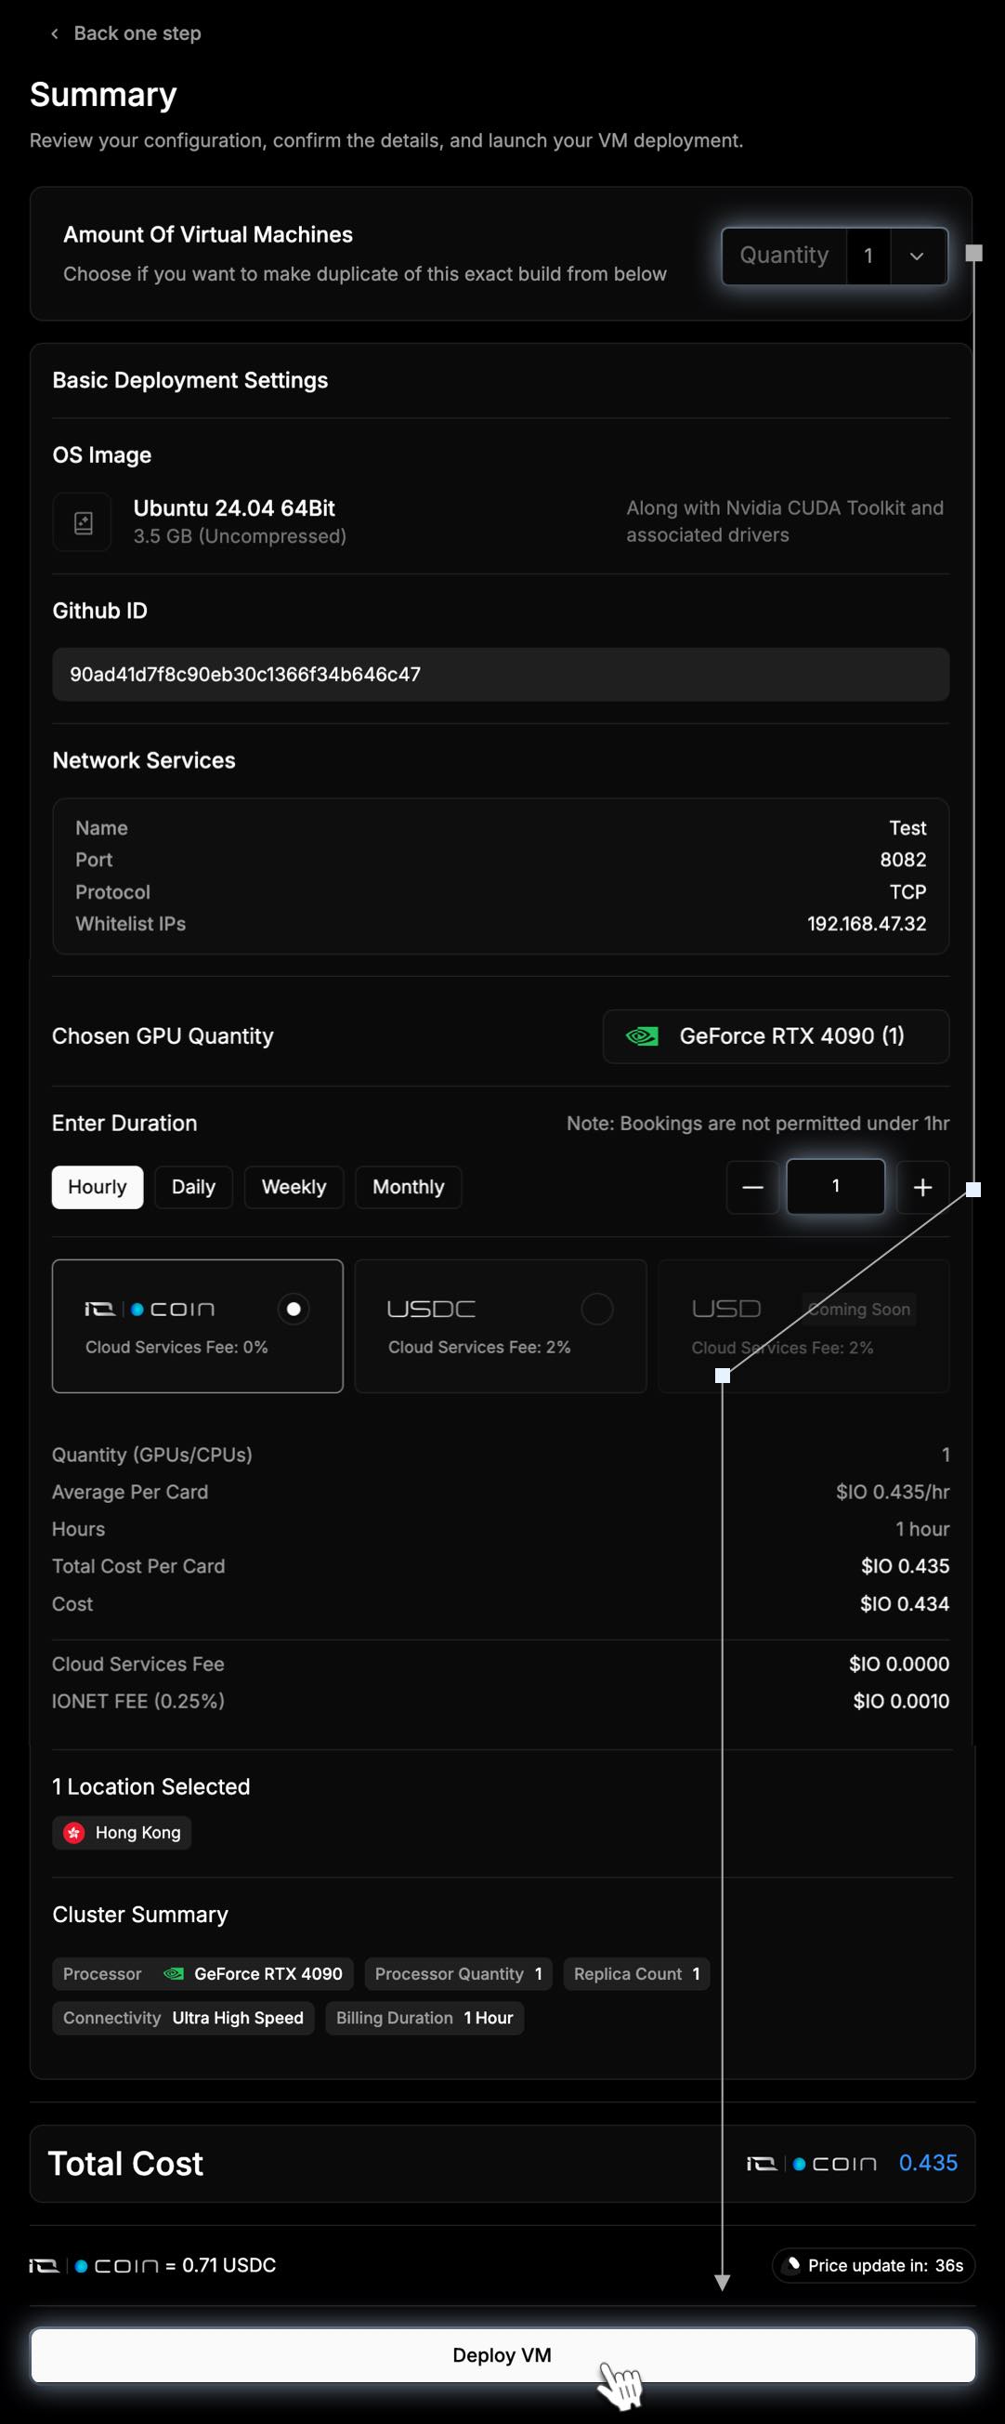
Task: Click the USD Coming Soon payment card
Action: pos(803,1326)
